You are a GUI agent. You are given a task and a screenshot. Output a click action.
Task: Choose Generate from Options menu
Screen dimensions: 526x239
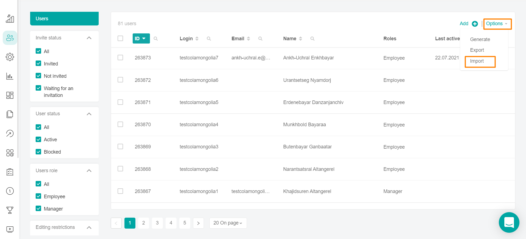[480, 39]
